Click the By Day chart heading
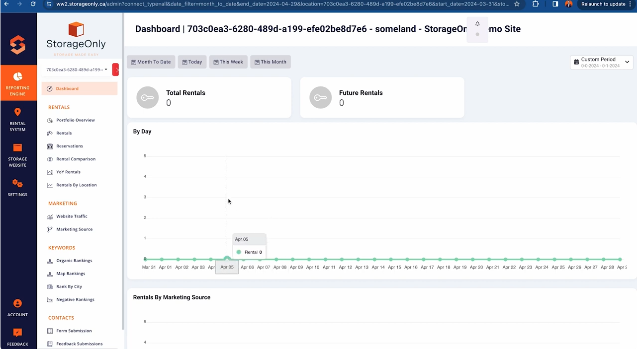 coord(142,132)
